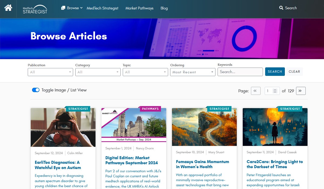Viewport: 324px width, 189px height.
Task: Click the date September 11, 2024
Action: pos(260,152)
